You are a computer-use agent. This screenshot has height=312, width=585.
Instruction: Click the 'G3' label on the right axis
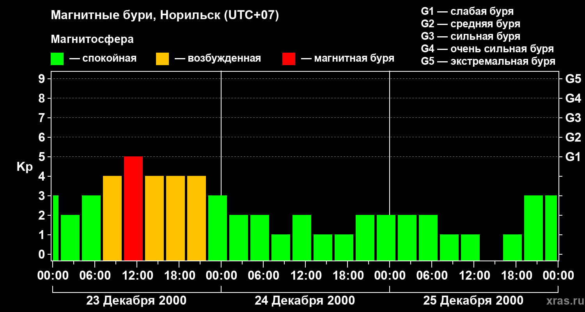[573, 118]
